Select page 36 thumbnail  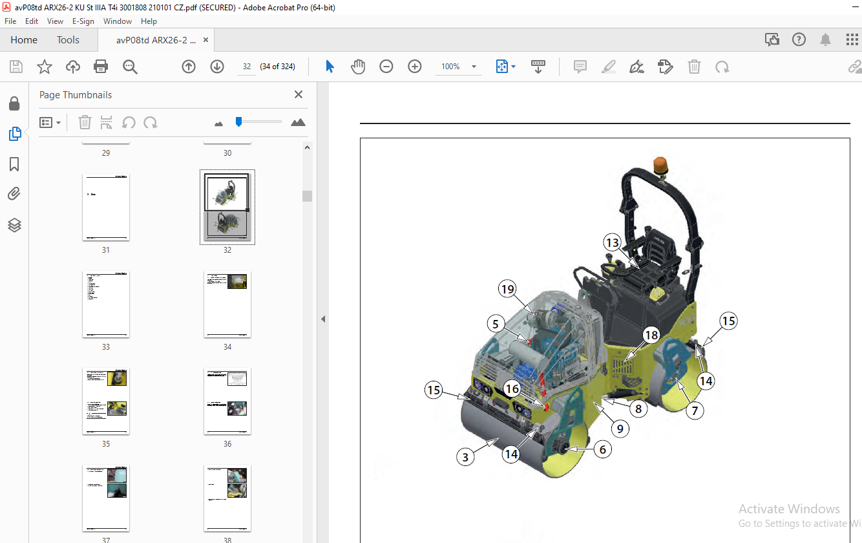pos(227,401)
